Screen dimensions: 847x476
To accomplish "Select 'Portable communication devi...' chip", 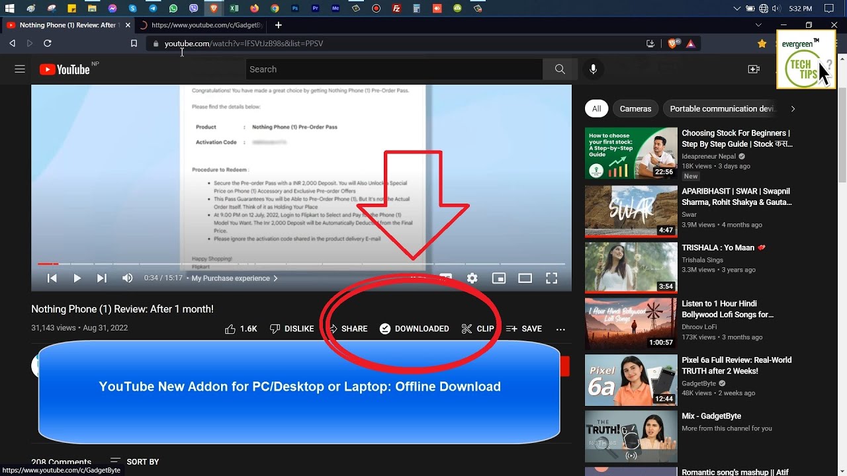I will tap(721, 108).
